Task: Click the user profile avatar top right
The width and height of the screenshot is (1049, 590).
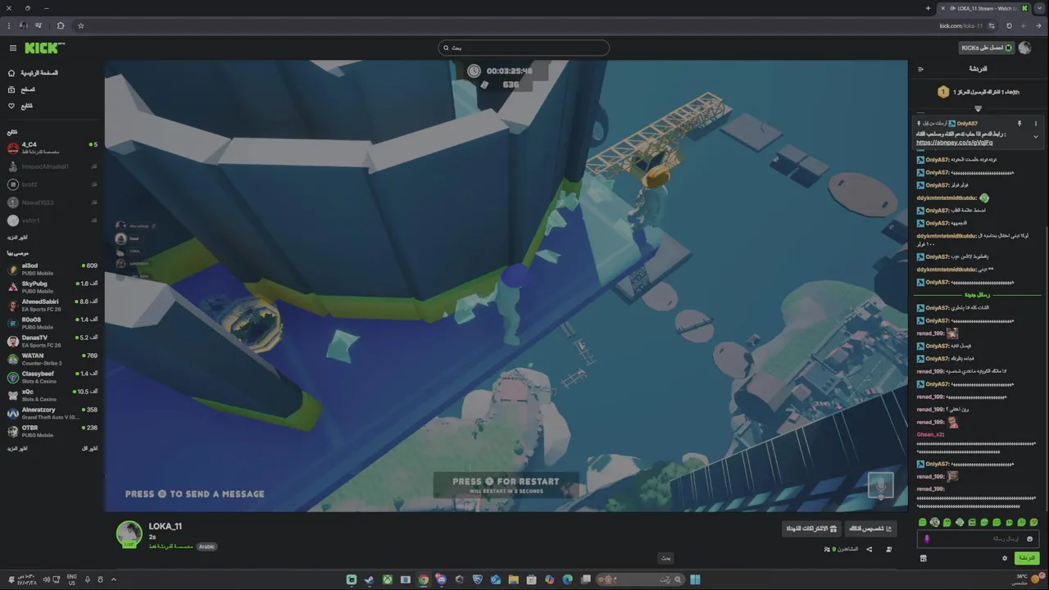Action: pyautogui.click(x=1024, y=48)
